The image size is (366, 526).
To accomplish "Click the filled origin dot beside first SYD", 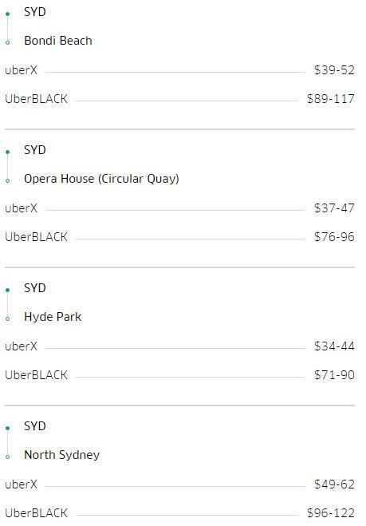I will [x=7, y=14].
